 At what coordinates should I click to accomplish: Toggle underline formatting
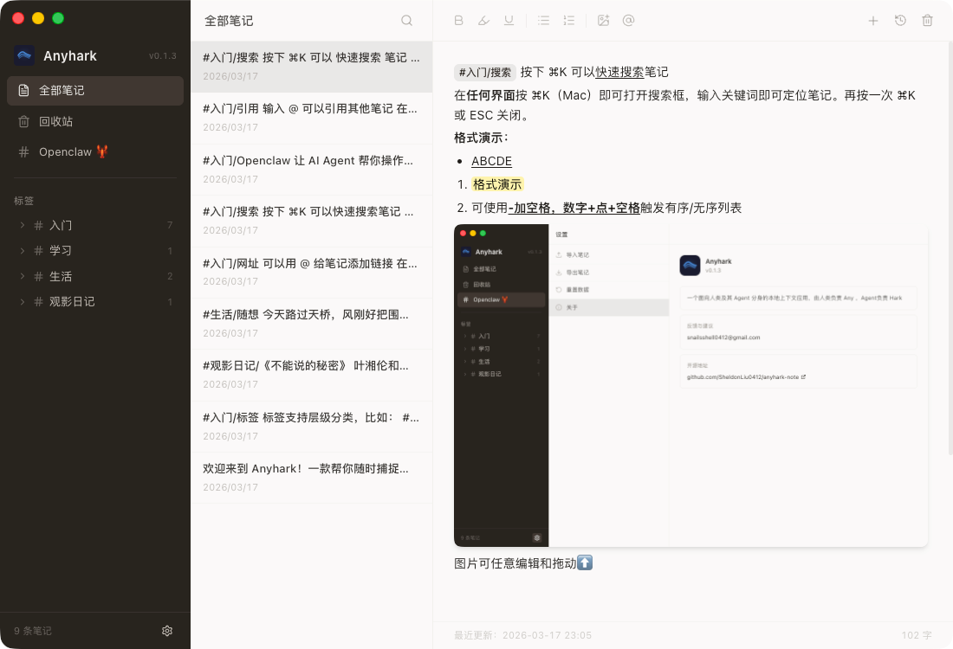click(x=509, y=21)
